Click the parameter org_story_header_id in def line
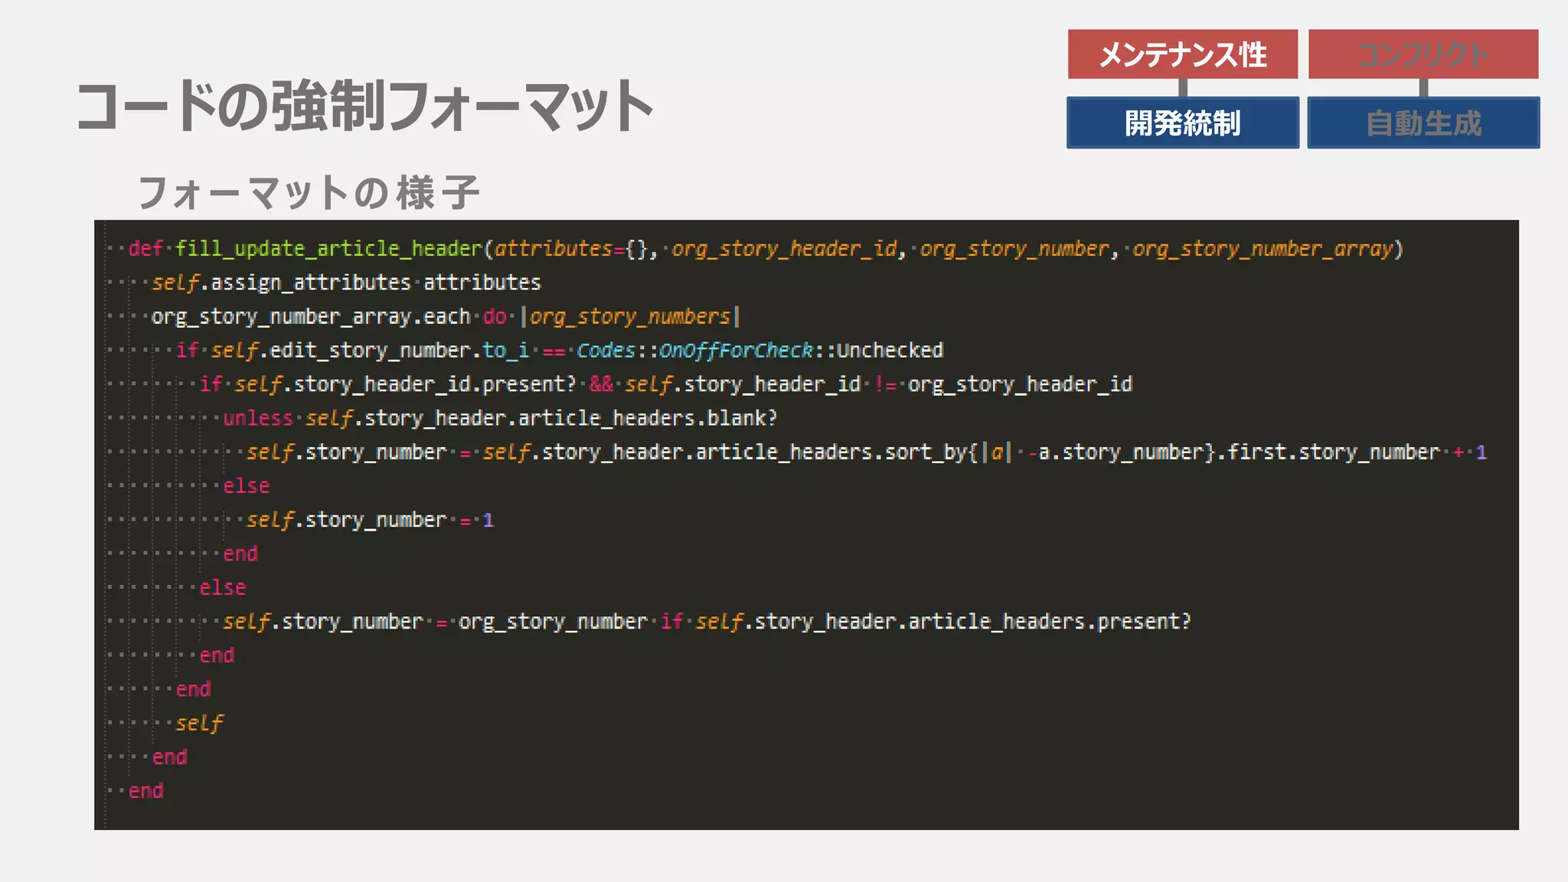 (x=784, y=249)
